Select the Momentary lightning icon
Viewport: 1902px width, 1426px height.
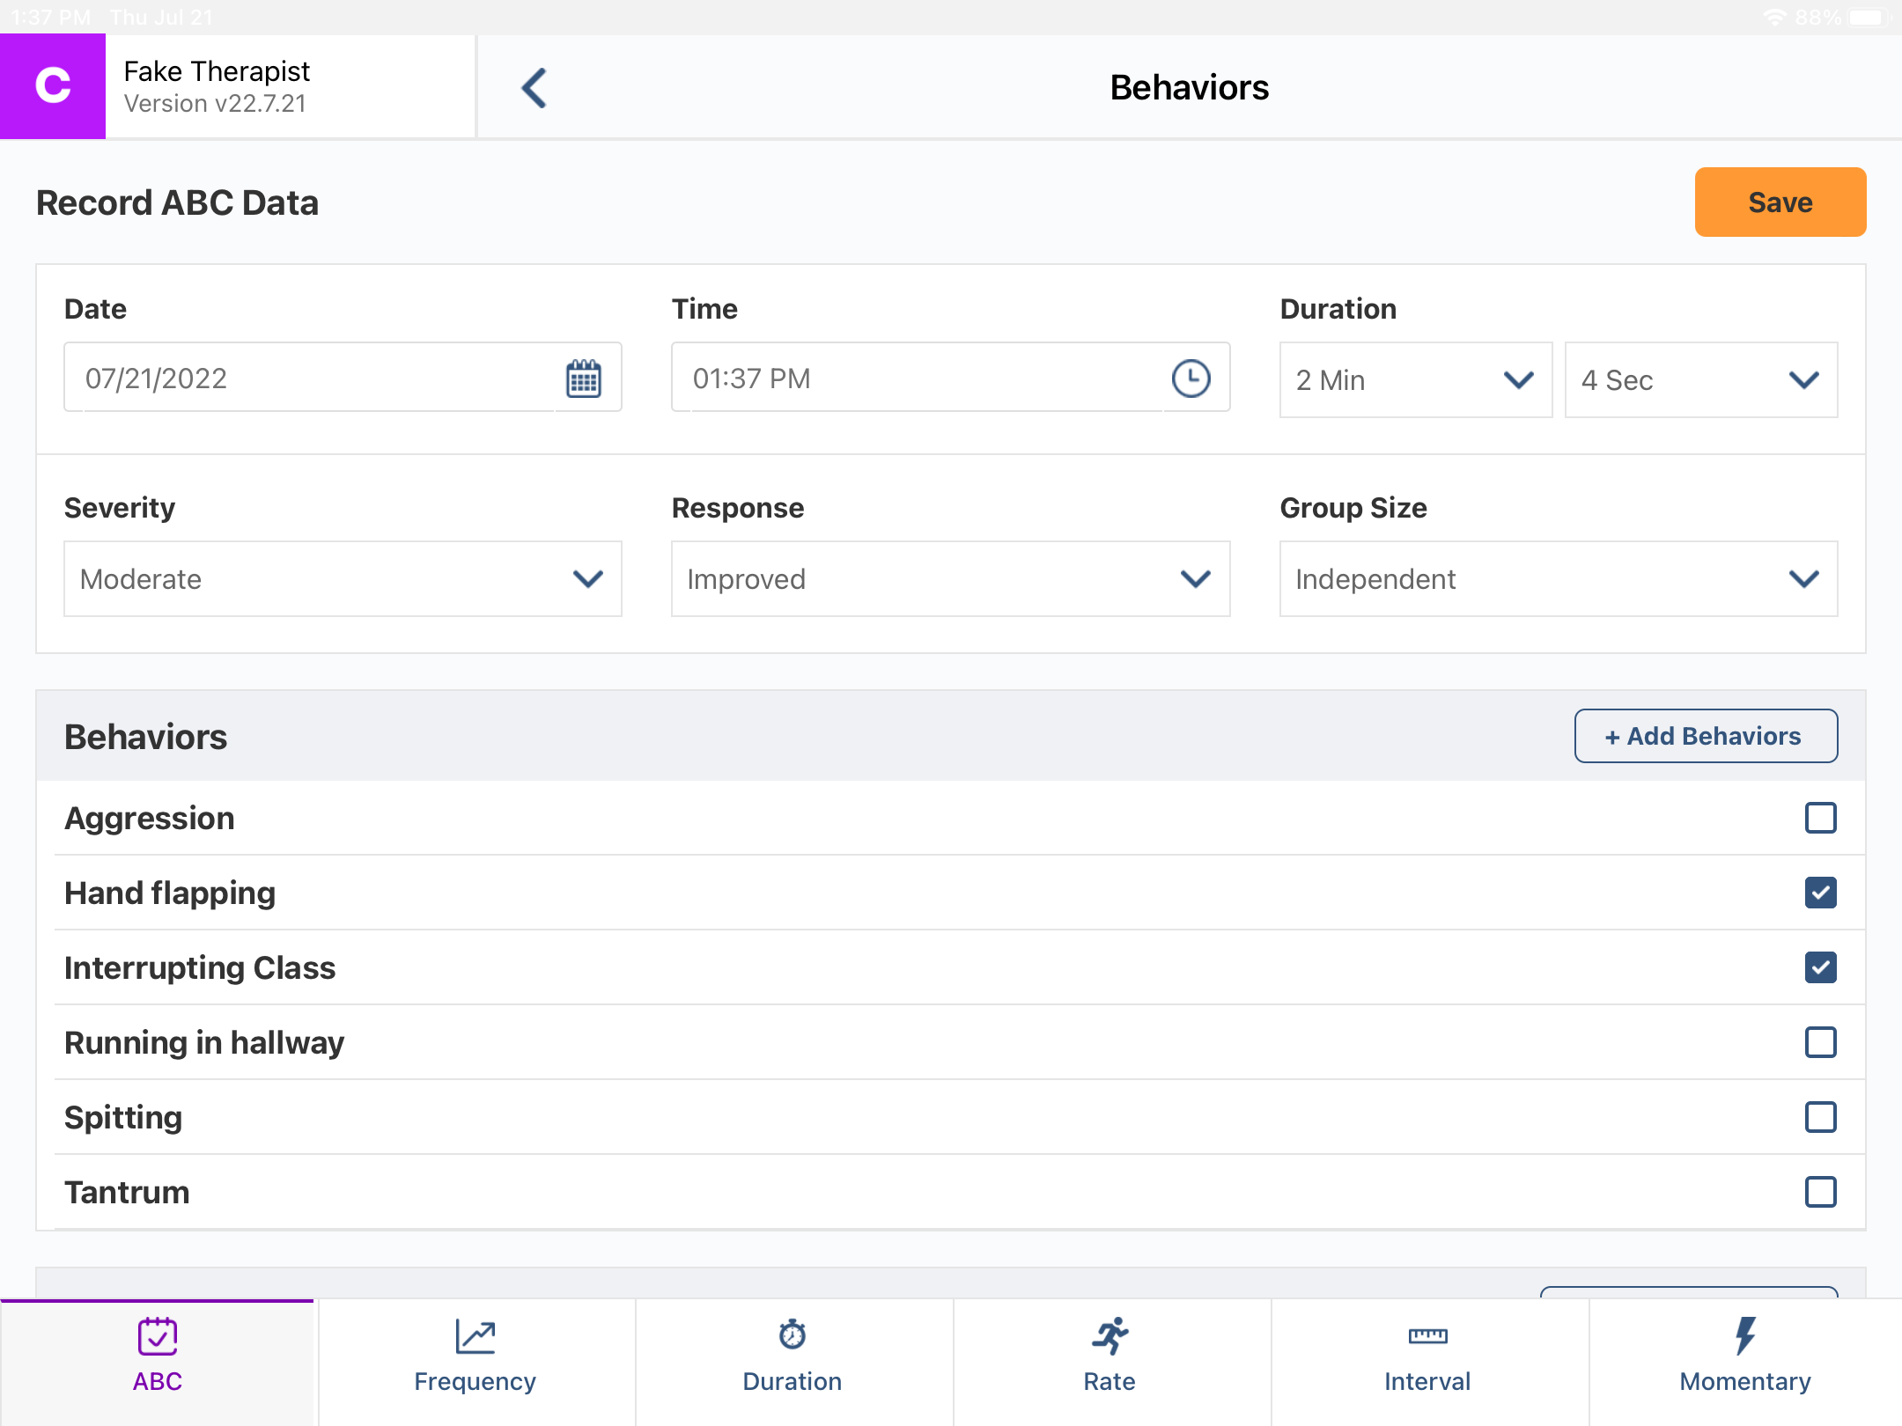[1745, 1334]
